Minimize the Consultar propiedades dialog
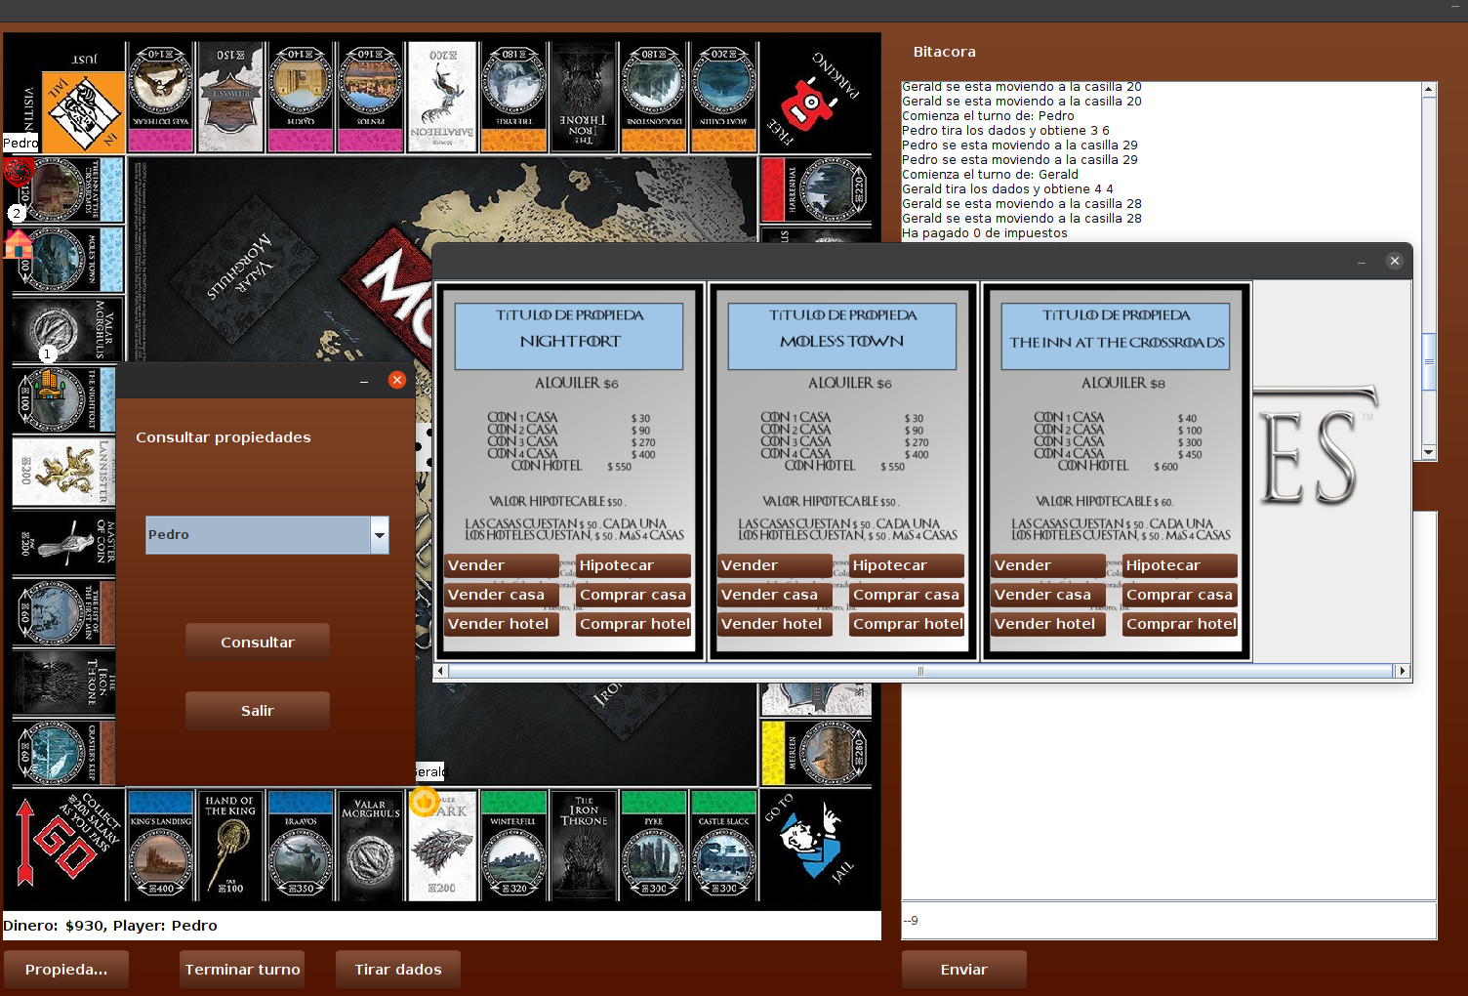1468x996 pixels. point(364,381)
